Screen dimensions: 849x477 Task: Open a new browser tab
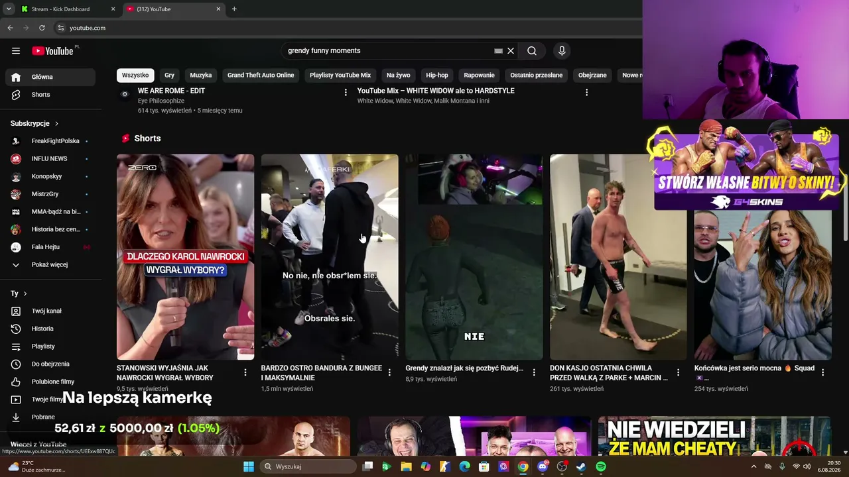(234, 9)
